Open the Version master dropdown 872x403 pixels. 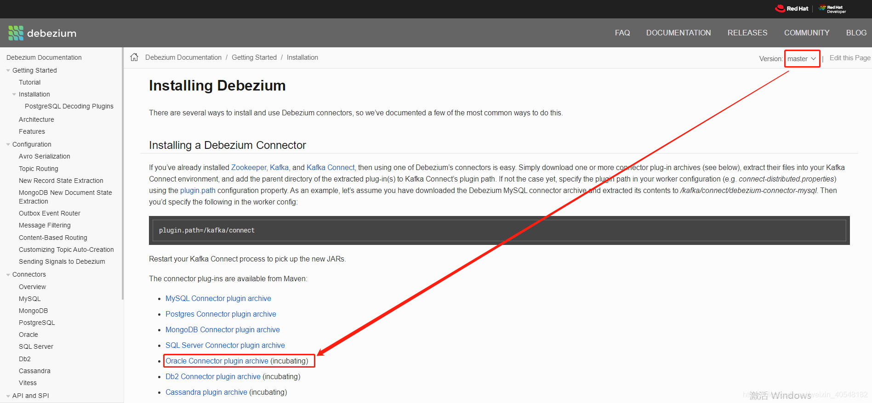(x=802, y=59)
